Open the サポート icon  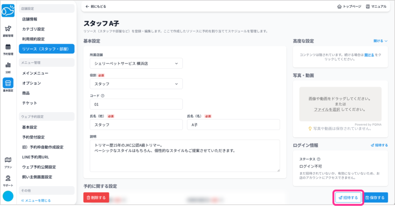[8, 180]
